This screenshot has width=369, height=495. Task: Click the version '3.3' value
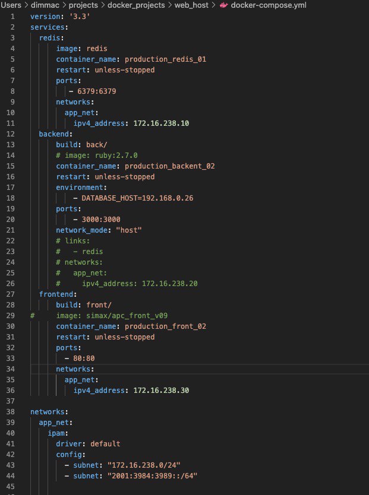click(x=80, y=17)
